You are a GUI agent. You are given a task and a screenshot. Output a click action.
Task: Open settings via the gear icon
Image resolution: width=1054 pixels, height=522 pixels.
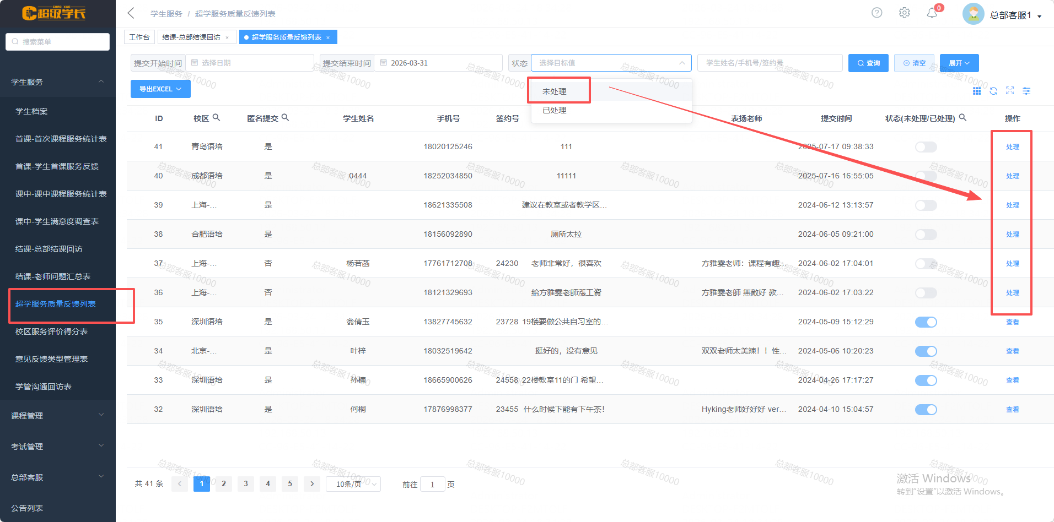(x=904, y=13)
